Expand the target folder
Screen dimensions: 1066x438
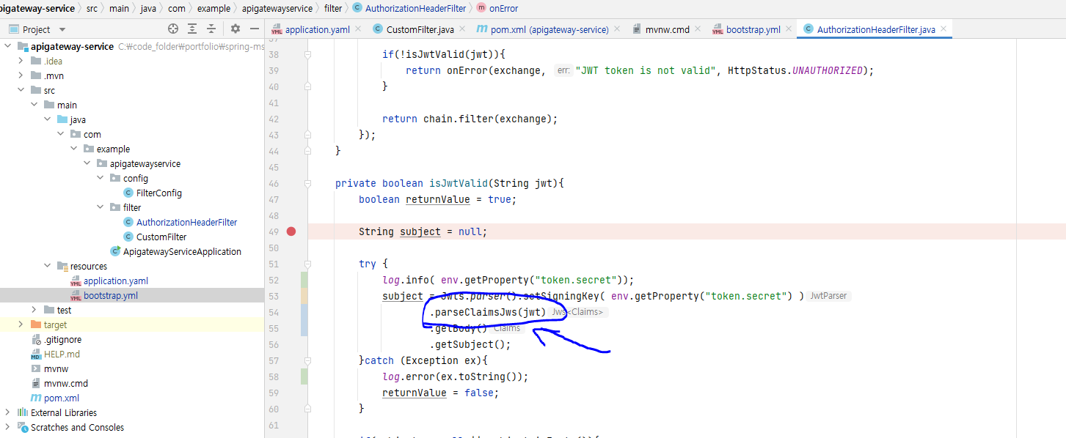click(x=21, y=324)
